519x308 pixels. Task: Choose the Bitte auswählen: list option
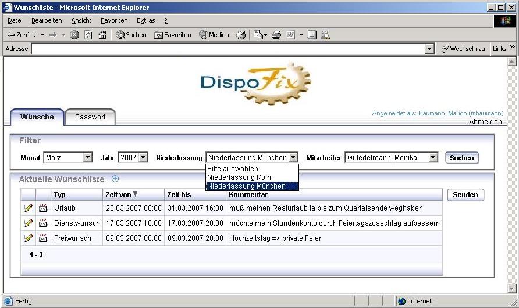pyautogui.click(x=252, y=169)
